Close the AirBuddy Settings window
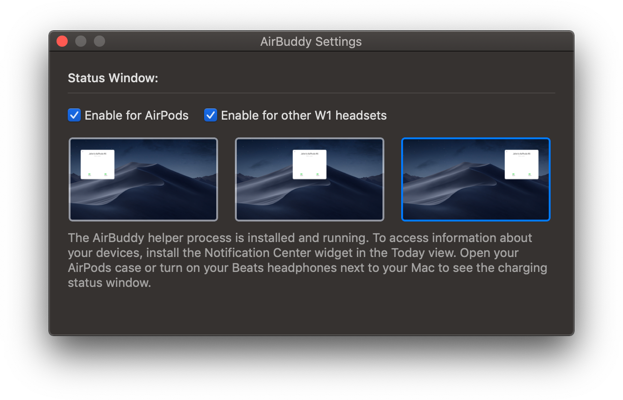The image size is (623, 400). click(62, 41)
